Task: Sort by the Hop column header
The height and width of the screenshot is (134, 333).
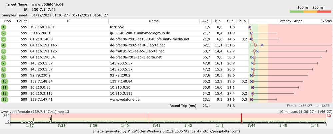Action: pos(7,21)
